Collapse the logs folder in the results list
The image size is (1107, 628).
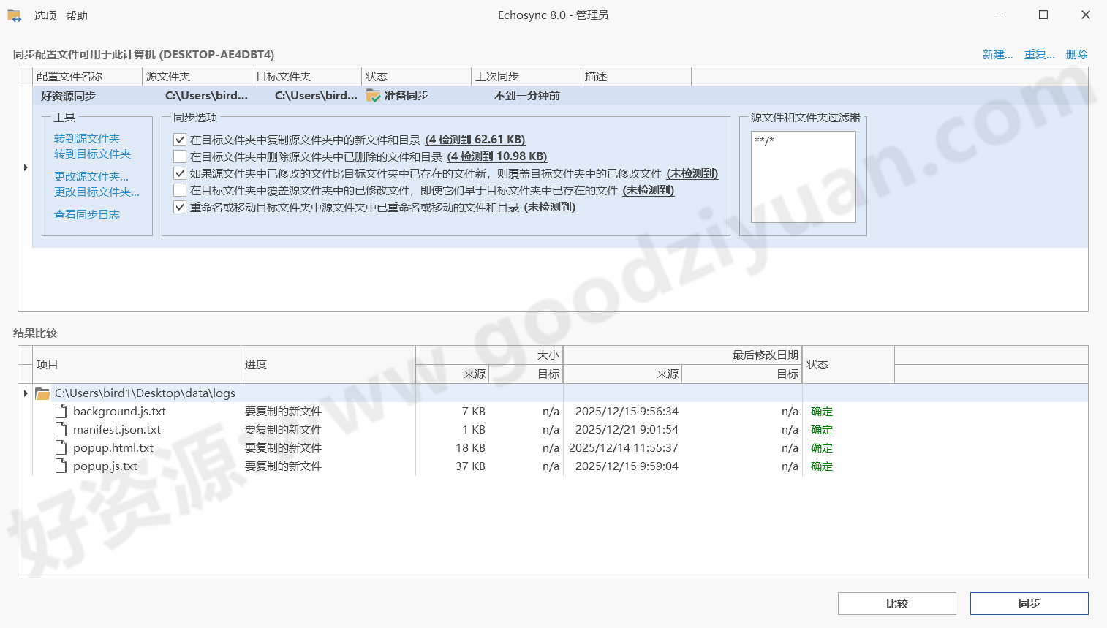tap(24, 393)
